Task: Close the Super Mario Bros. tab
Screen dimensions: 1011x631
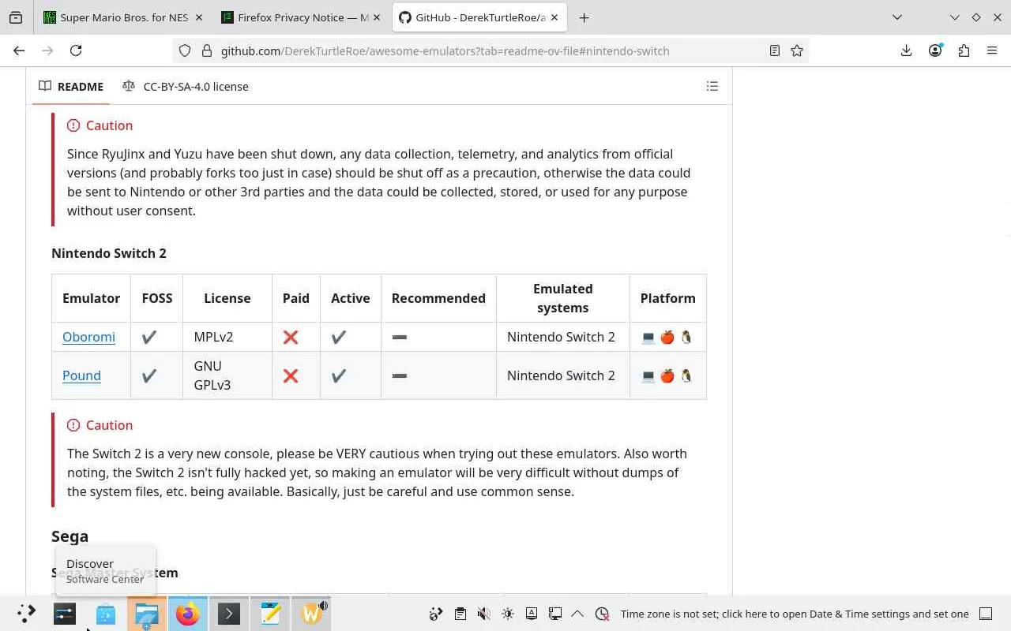Action: [197, 17]
